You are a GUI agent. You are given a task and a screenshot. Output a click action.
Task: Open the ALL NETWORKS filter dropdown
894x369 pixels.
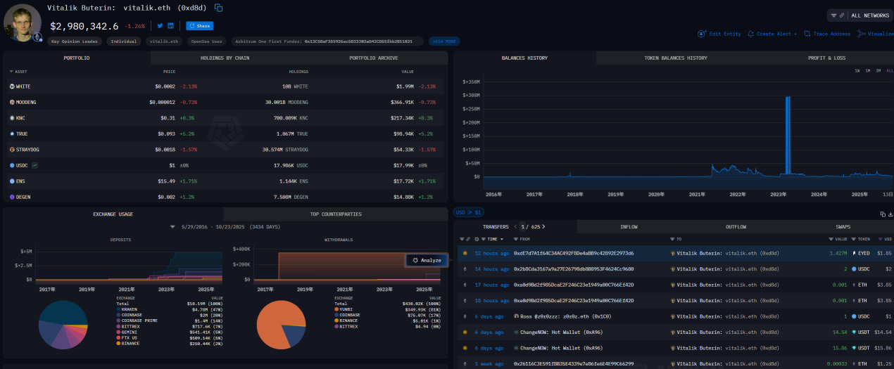pyautogui.click(x=860, y=15)
